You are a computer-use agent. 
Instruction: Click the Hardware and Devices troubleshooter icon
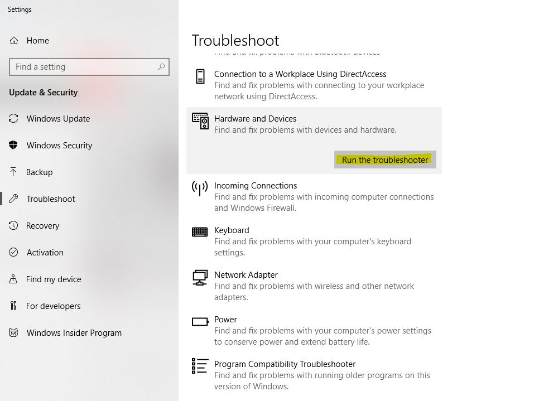pos(200,121)
